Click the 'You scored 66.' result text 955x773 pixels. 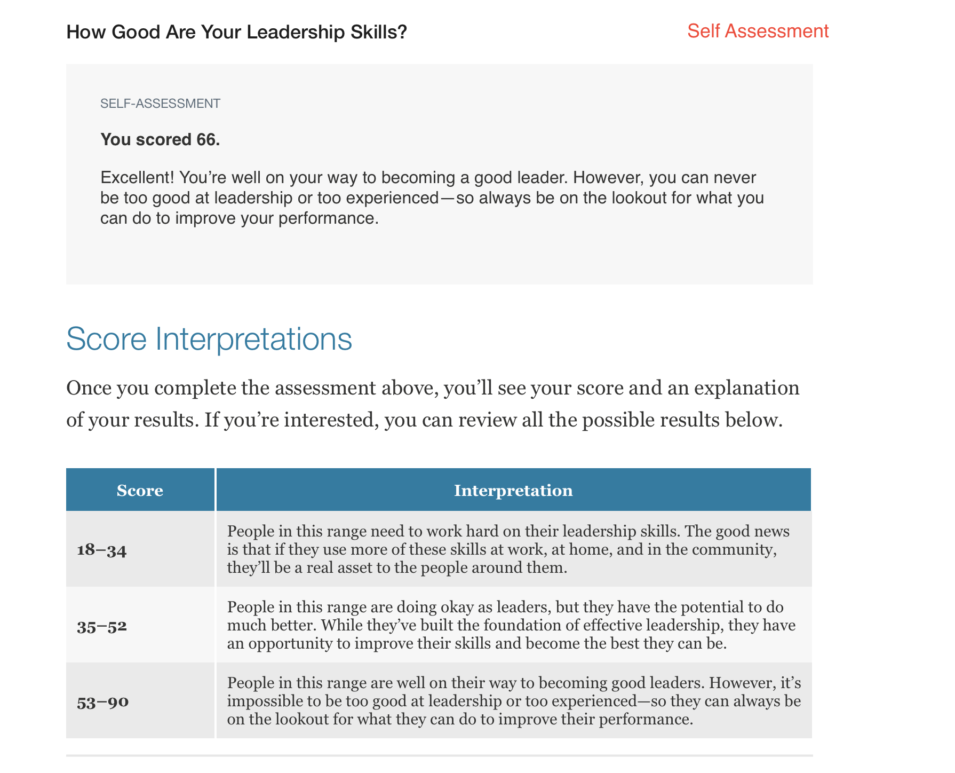[x=160, y=140]
